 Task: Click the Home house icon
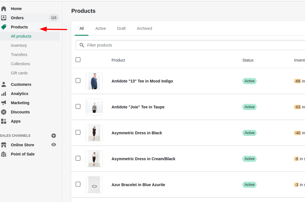[4, 9]
